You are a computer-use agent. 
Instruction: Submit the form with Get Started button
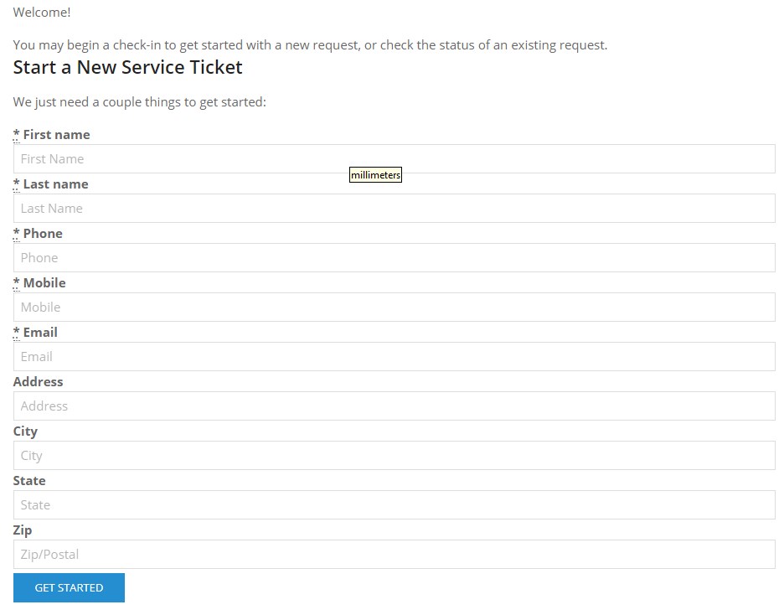click(69, 588)
